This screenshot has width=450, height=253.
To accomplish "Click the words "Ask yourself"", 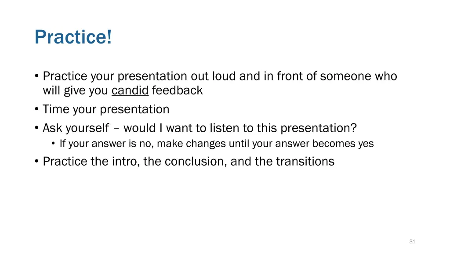I will 76,128.
